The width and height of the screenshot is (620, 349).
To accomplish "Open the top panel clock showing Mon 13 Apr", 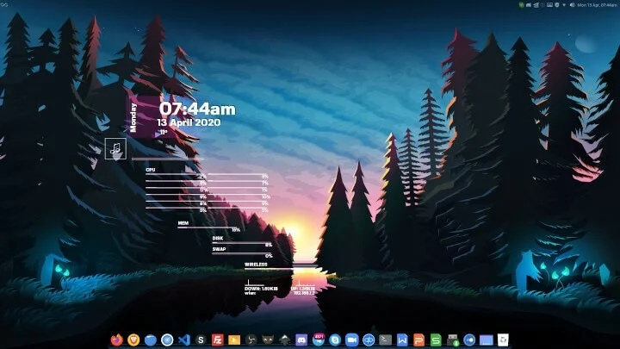I will click(x=598, y=5).
